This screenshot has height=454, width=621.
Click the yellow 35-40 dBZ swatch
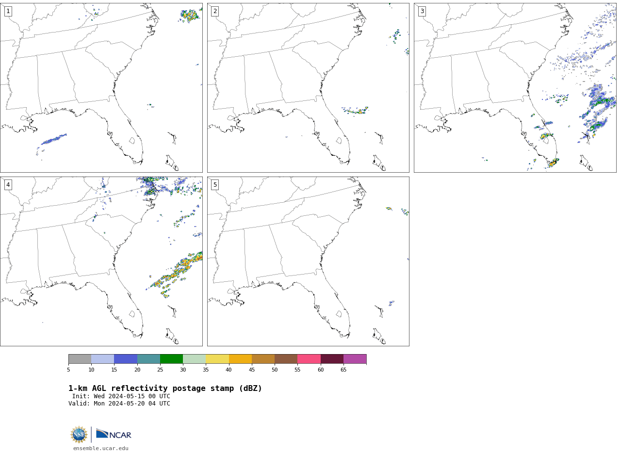(x=217, y=359)
